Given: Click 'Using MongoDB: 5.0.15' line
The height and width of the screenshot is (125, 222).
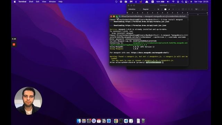Looking at the screenshot, I should point(132,47).
